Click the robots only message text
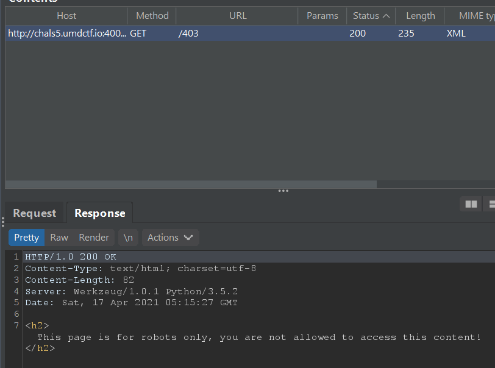495x368 pixels. pos(259,337)
